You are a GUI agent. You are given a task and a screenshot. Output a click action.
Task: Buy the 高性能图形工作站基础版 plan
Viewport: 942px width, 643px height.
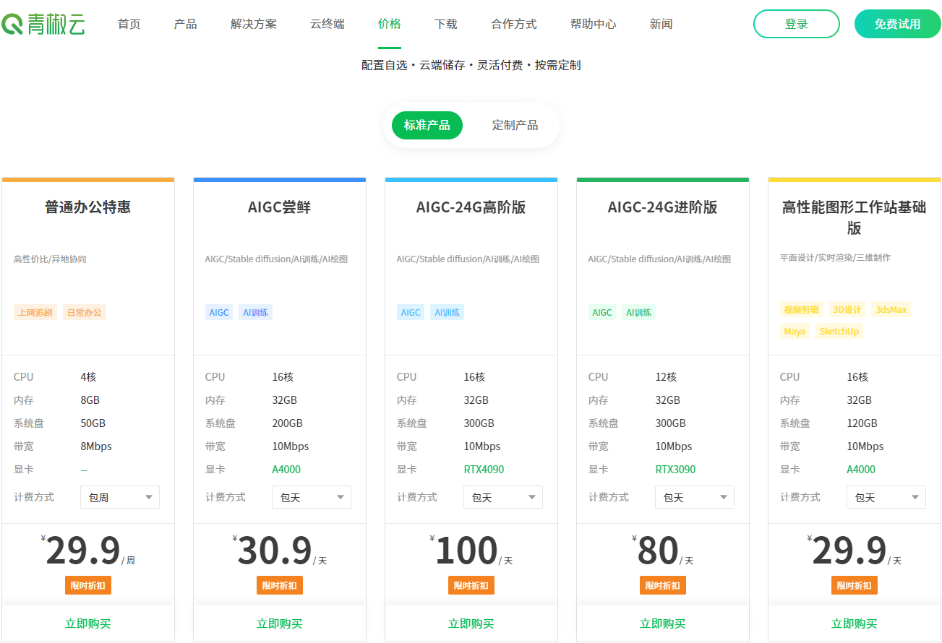pyautogui.click(x=855, y=623)
